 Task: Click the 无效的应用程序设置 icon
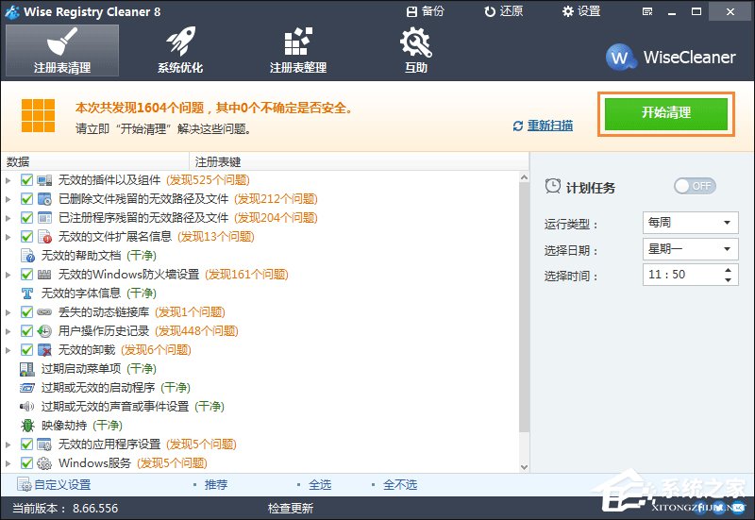pyautogui.click(x=44, y=444)
